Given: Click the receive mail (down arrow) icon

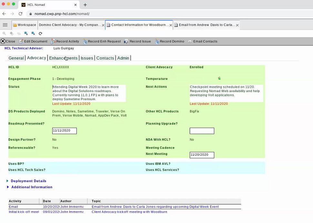Looking at the screenshot, I should [x=33, y=33].
